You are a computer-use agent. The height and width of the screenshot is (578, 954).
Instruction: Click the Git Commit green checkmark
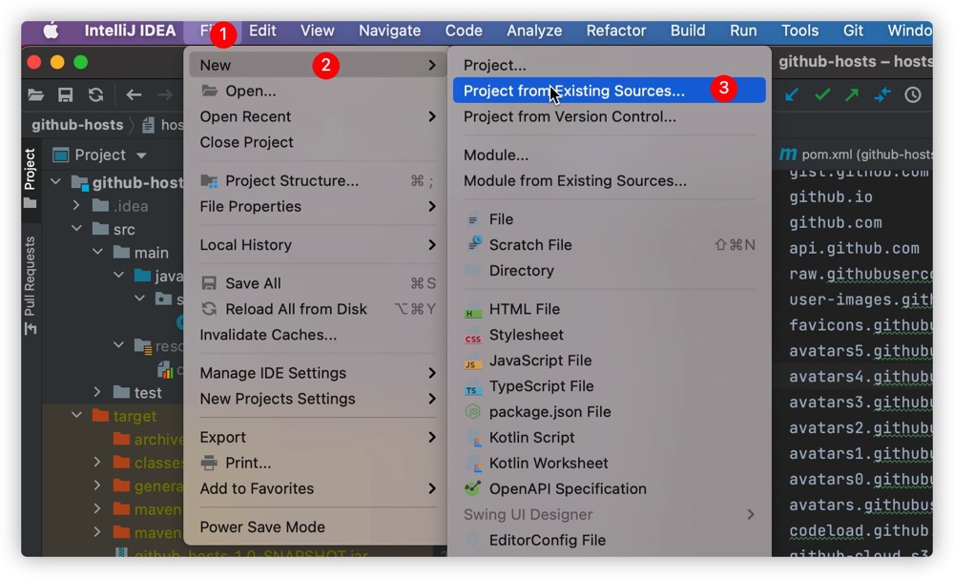pyautogui.click(x=822, y=95)
